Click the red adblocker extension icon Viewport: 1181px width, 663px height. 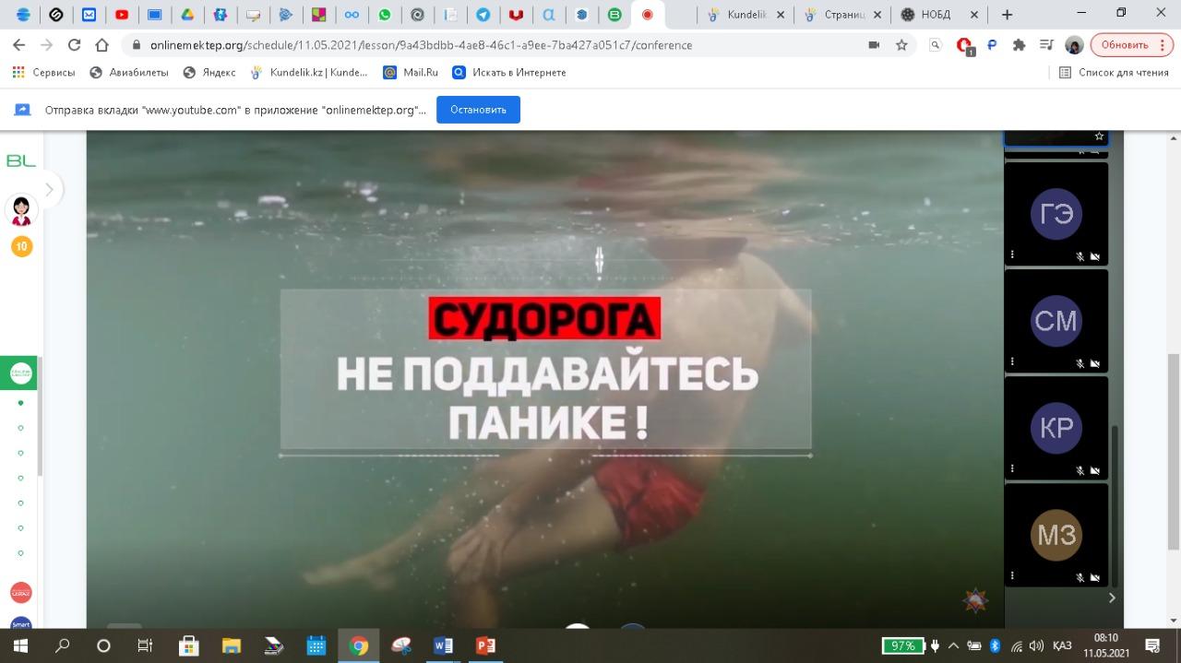click(x=964, y=44)
